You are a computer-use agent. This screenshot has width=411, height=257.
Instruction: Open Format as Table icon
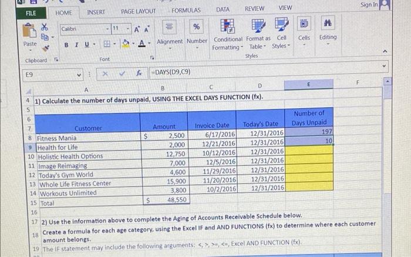258,25
